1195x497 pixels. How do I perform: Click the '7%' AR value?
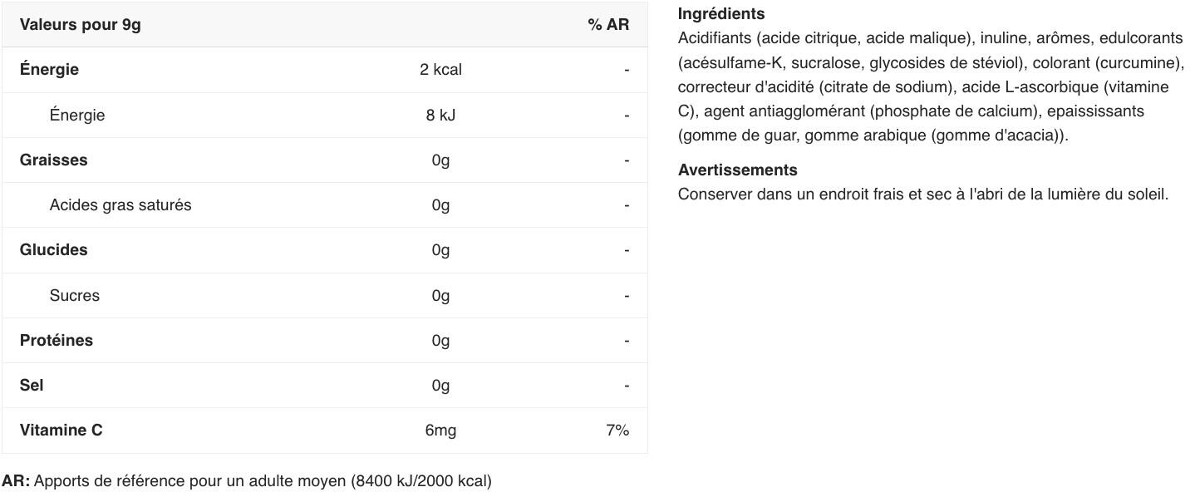[x=617, y=431]
